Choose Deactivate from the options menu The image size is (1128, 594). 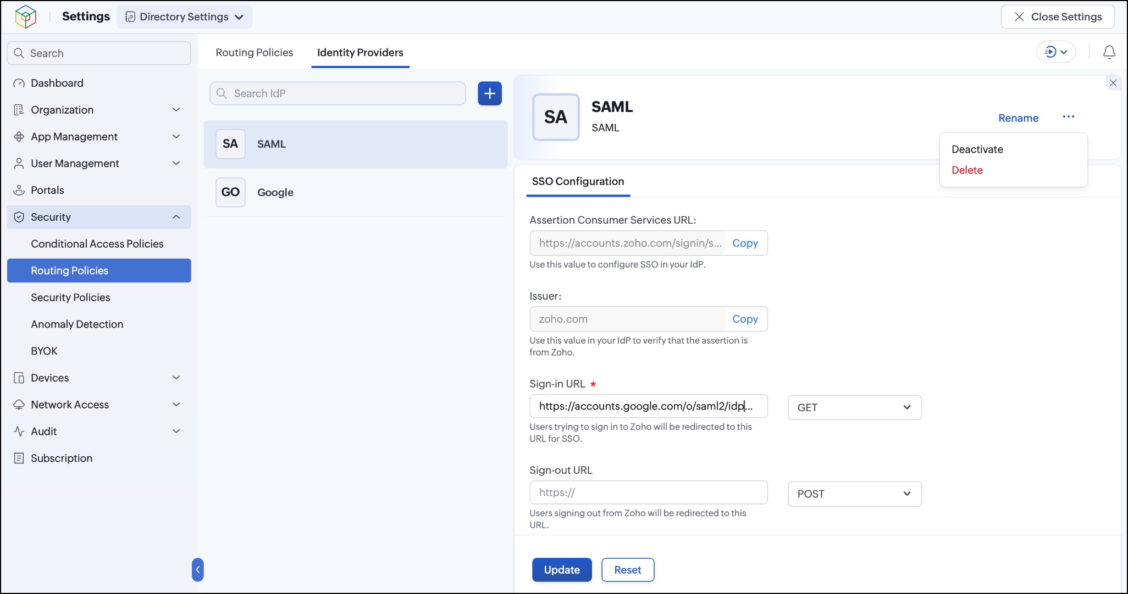click(977, 149)
